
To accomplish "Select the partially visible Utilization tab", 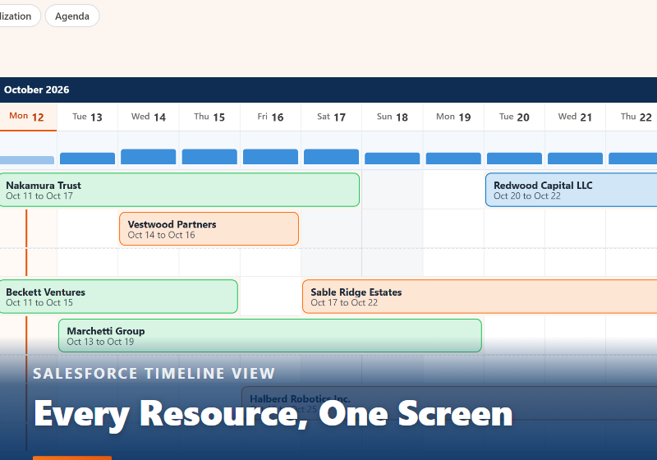I will (18, 16).
